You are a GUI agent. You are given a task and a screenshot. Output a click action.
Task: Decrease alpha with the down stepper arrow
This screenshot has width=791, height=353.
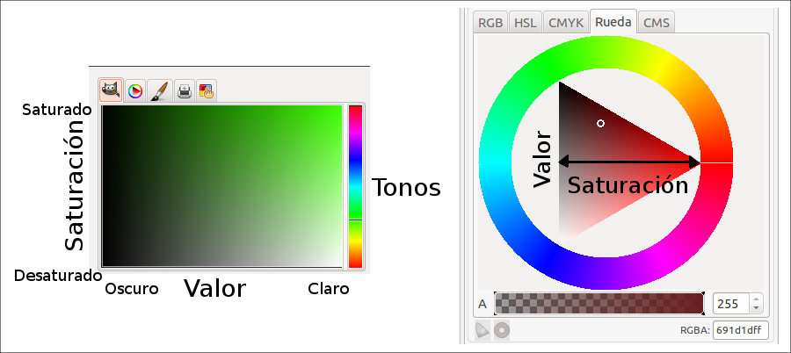756,308
